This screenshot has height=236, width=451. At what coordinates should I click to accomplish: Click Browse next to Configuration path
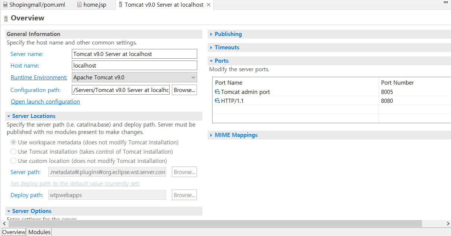(184, 90)
